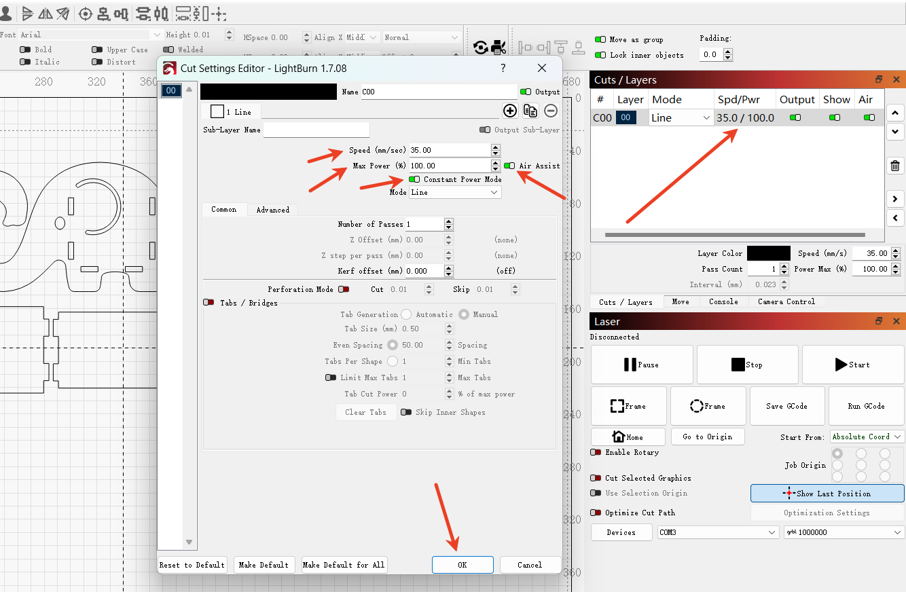This screenshot has width=906, height=592.
Task: Cancel the Cut Settings Editor
Action: pyautogui.click(x=530, y=565)
